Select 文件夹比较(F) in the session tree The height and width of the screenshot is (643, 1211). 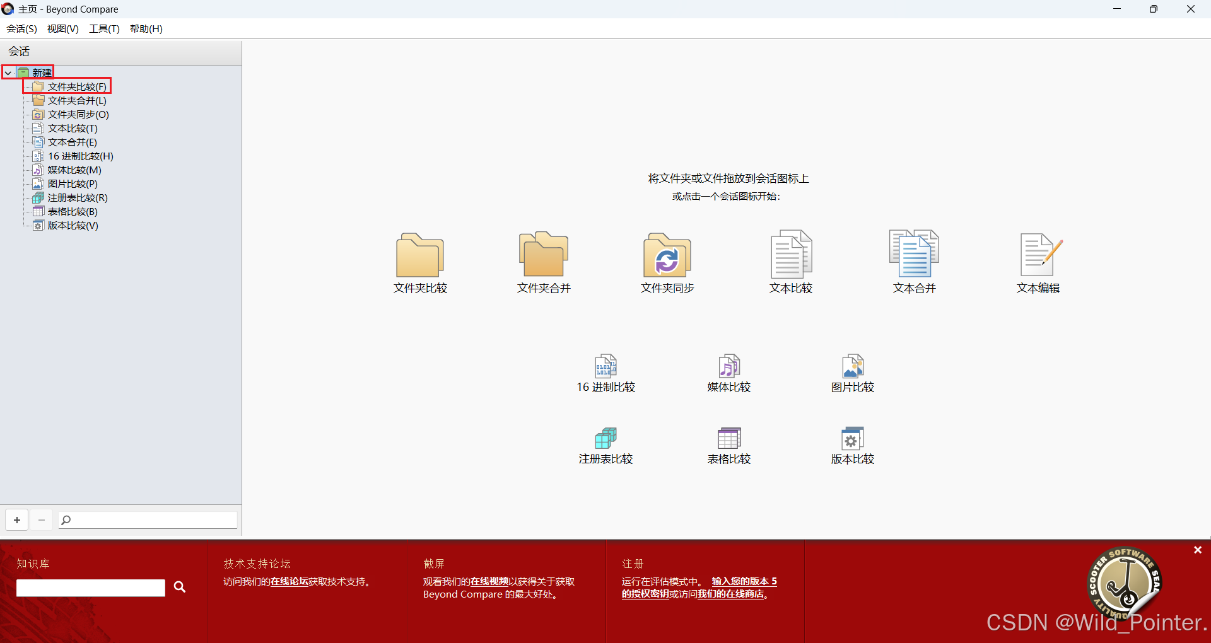click(77, 86)
